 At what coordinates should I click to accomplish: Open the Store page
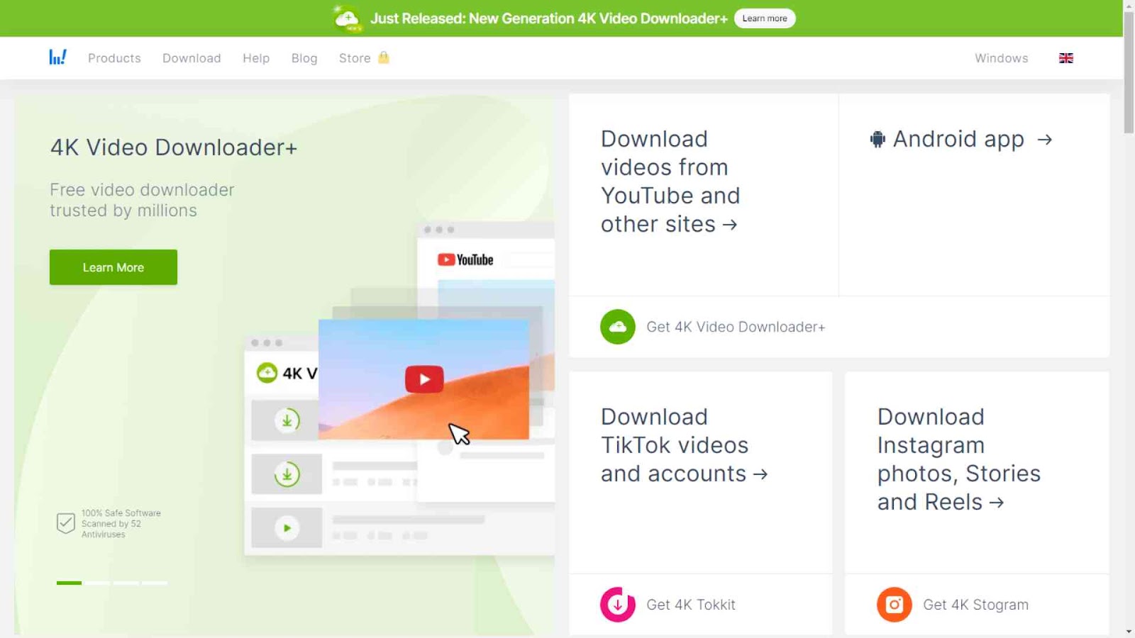click(355, 58)
